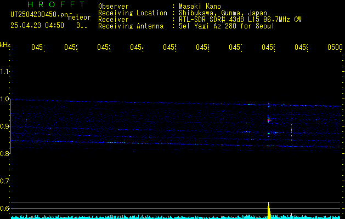The image size is (345, 219).
Task: Click the 0500 time axis label
Action: pyautogui.click(x=335, y=47)
